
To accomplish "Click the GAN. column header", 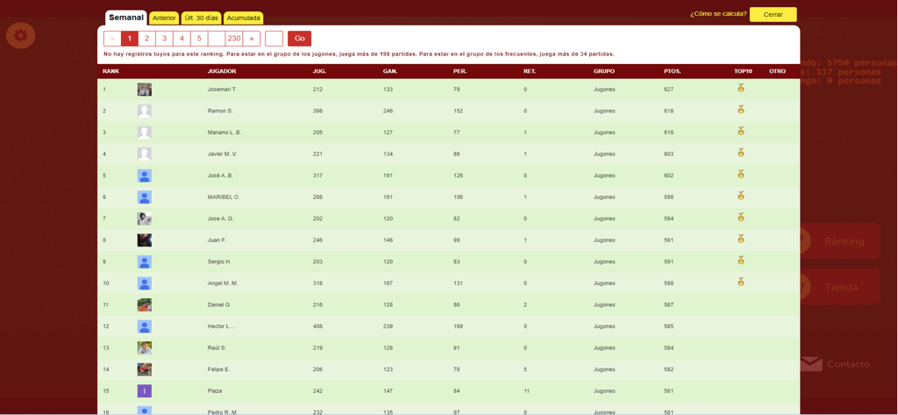I will pyautogui.click(x=390, y=72).
